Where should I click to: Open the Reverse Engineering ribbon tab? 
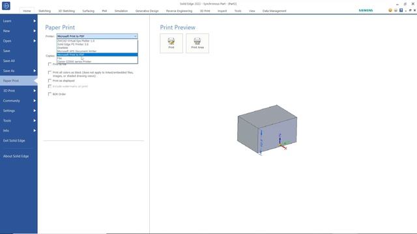179,11
